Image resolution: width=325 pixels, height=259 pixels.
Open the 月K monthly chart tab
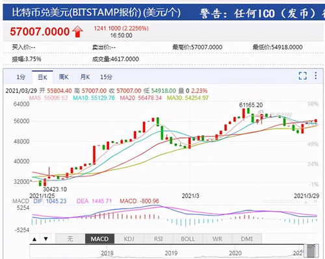pos(85,77)
